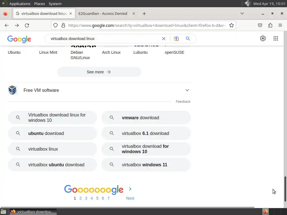Search virtualbox windows 11 suggestion
The width and height of the screenshot is (287, 215).
pos(146,165)
